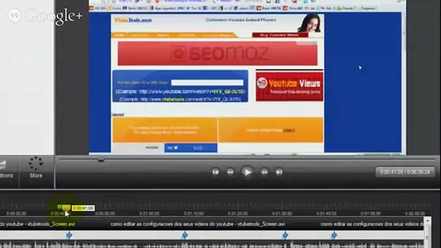Click the yellow timeline playhead
Image resolution: width=441 pixels, height=248 pixels.
66,208
